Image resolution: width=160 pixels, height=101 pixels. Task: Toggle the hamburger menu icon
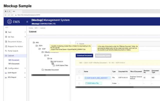(27, 22)
